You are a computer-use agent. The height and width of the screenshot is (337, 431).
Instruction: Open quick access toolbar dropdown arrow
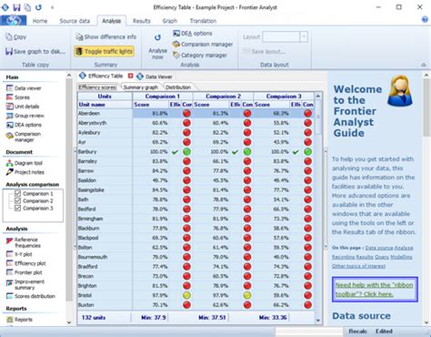[52, 7]
